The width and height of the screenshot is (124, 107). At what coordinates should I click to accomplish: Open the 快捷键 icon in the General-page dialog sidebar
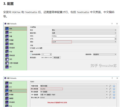[7, 40]
